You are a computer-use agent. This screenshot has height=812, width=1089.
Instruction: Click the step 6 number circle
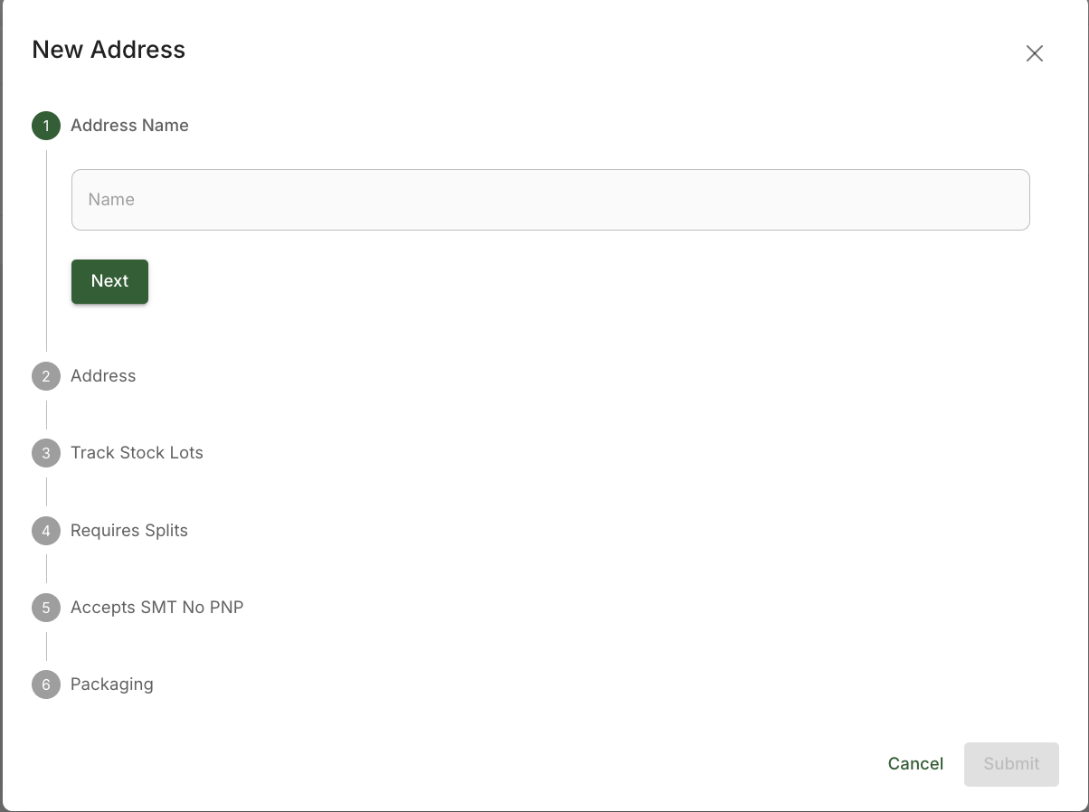coord(46,685)
